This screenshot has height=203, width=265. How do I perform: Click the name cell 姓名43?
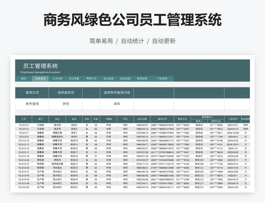(74, 175)
